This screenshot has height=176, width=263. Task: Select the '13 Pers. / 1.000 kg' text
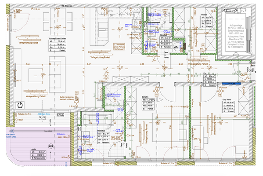[235, 28]
